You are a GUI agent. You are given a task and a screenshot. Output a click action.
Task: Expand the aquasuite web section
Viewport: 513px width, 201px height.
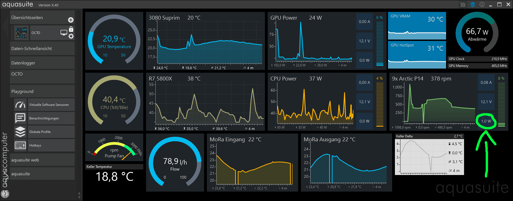42,160
